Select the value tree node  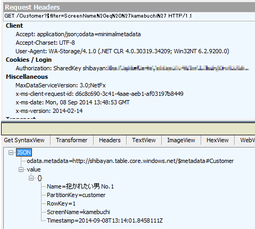34,169
